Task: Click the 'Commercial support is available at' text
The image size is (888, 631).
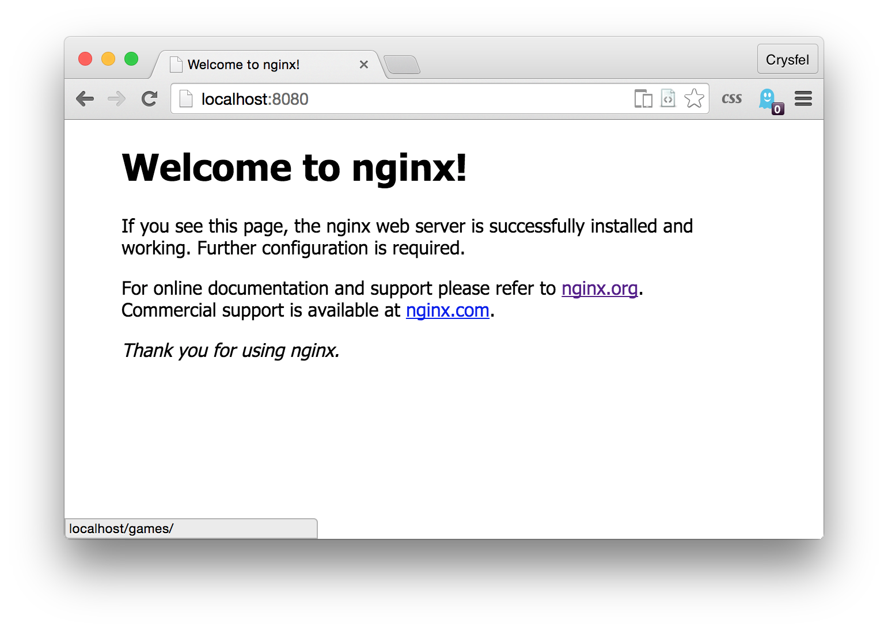Action: coord(260,310)
